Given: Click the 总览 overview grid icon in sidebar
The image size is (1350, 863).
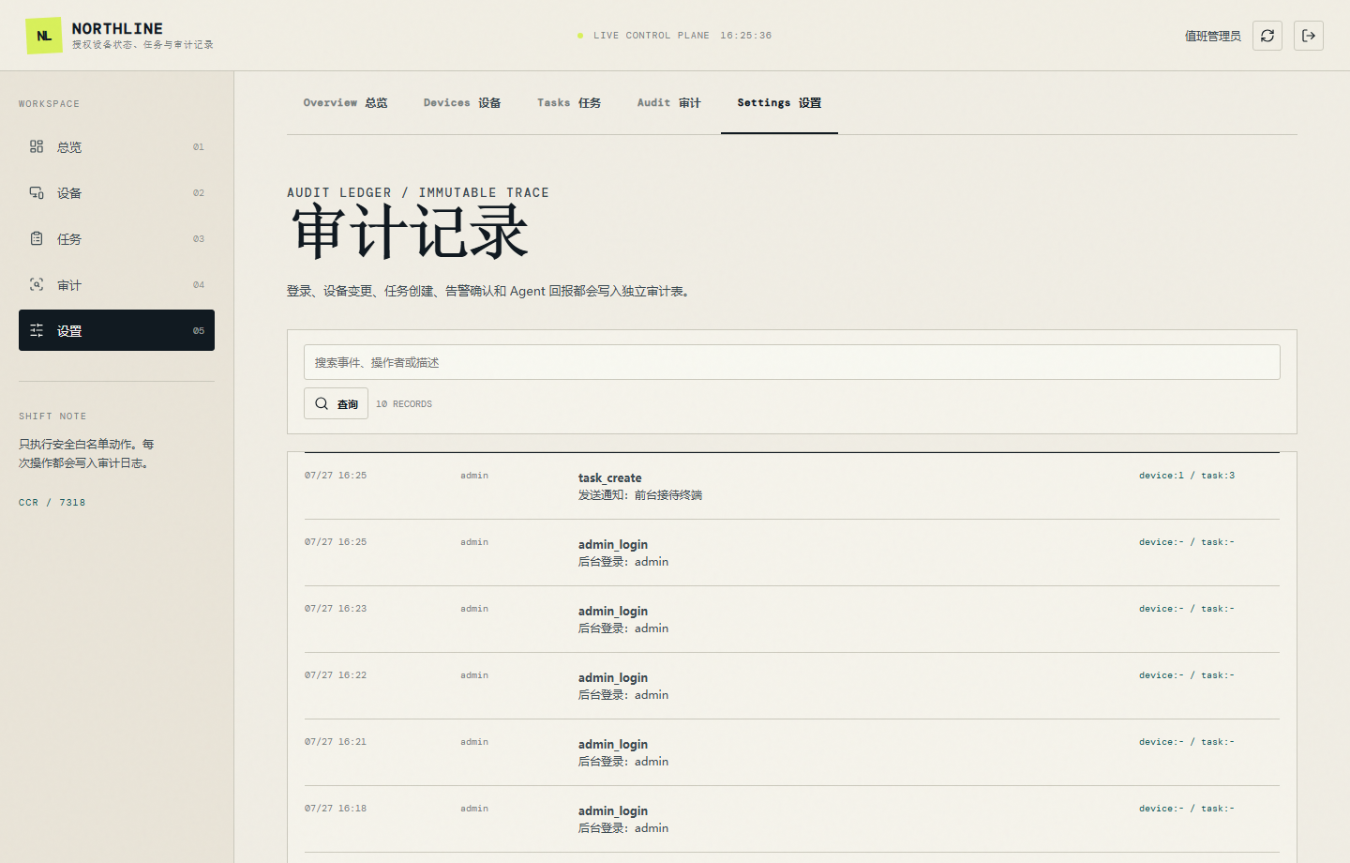Looking at the screenshot, I should 37,146.
